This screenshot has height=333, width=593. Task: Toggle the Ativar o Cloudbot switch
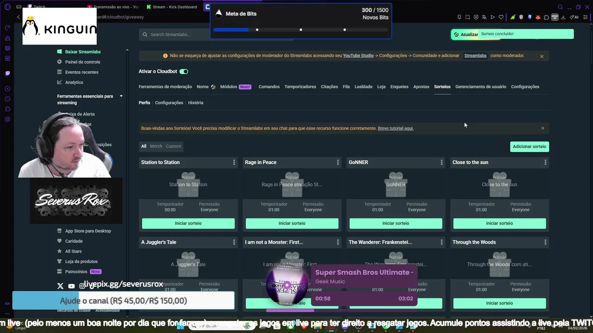click(184, 72)
